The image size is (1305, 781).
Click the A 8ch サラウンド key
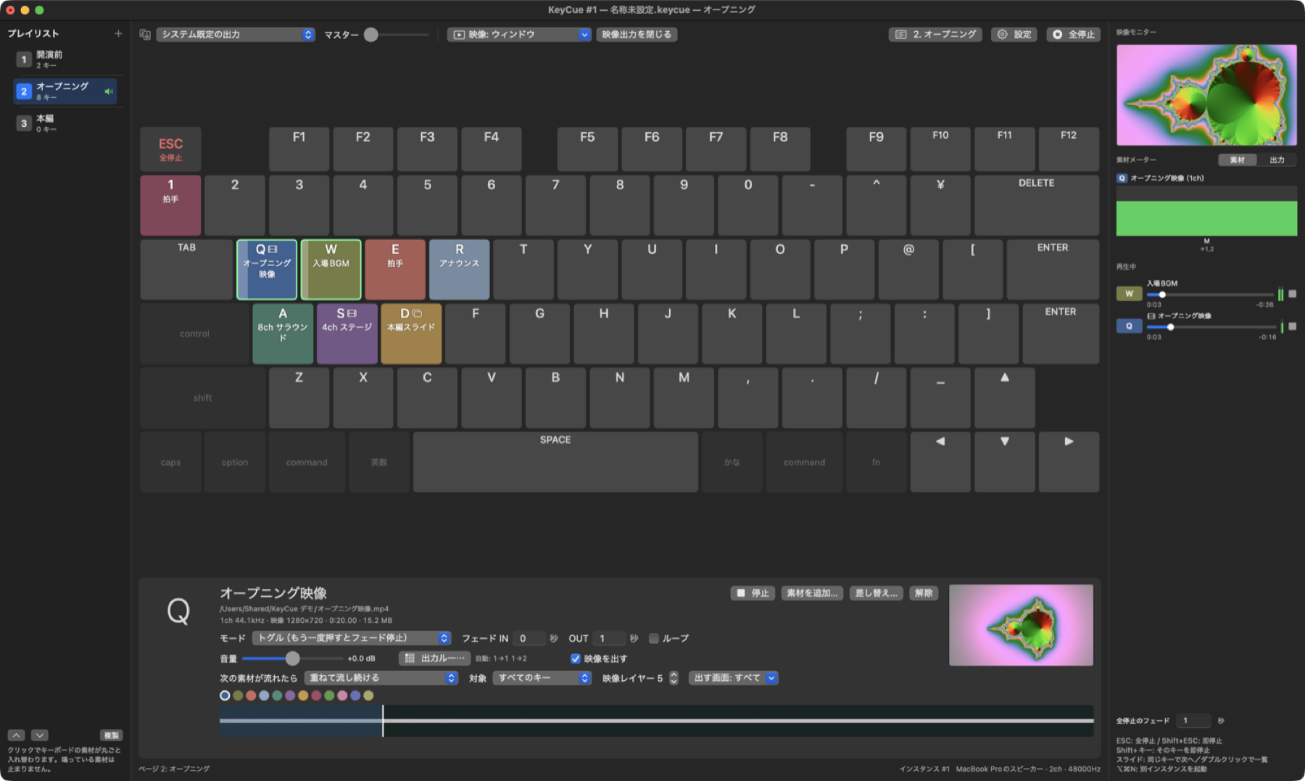pyautogui.click(x=283, y=334)
